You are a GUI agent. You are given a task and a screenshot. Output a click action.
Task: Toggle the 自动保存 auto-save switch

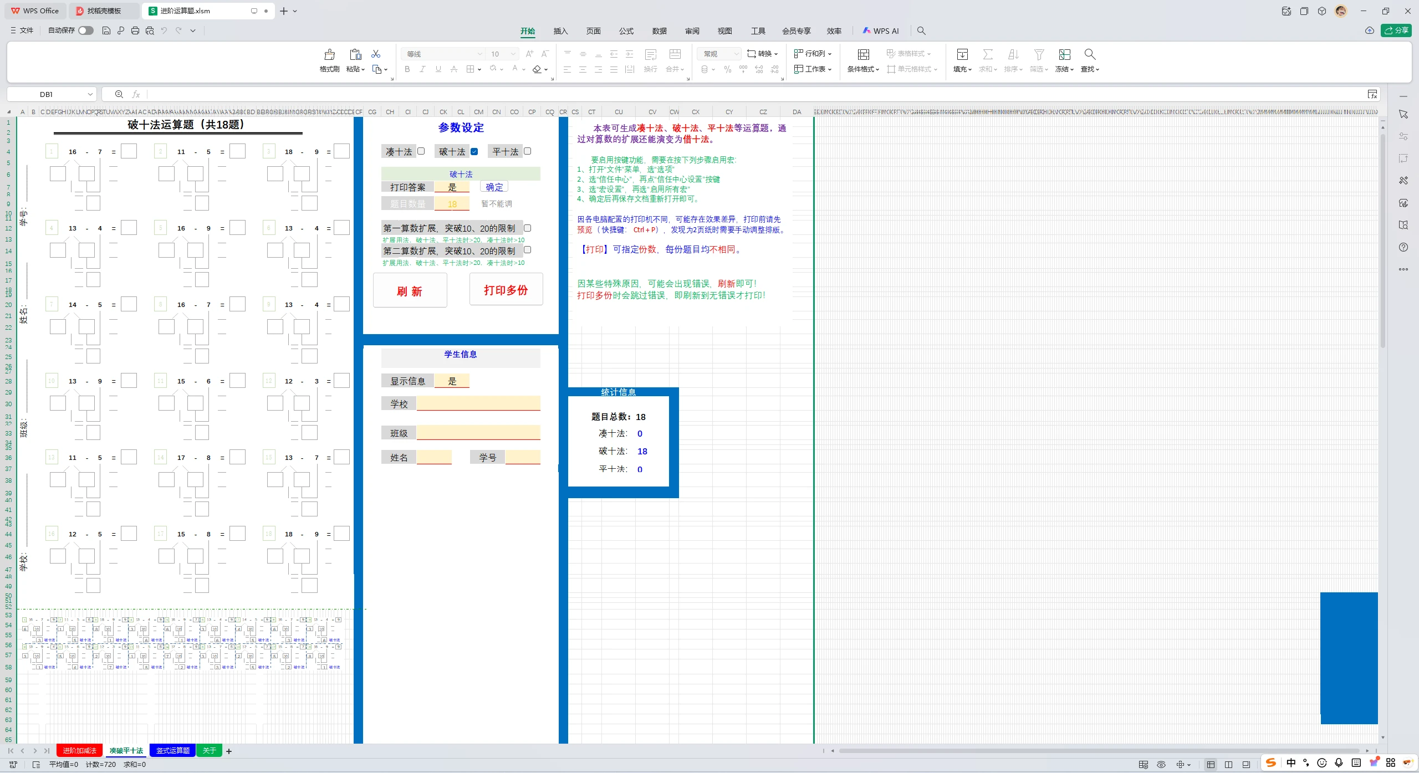pos(85,30)
